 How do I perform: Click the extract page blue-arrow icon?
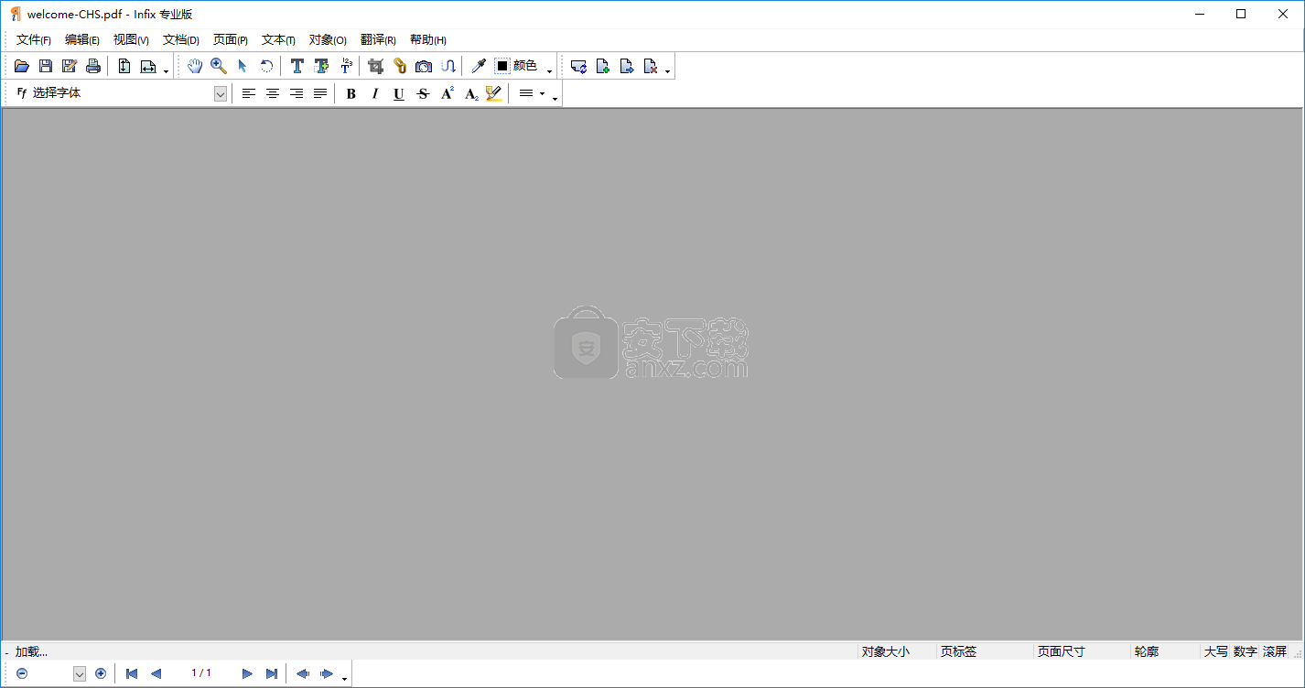click(x=627, y=66)
